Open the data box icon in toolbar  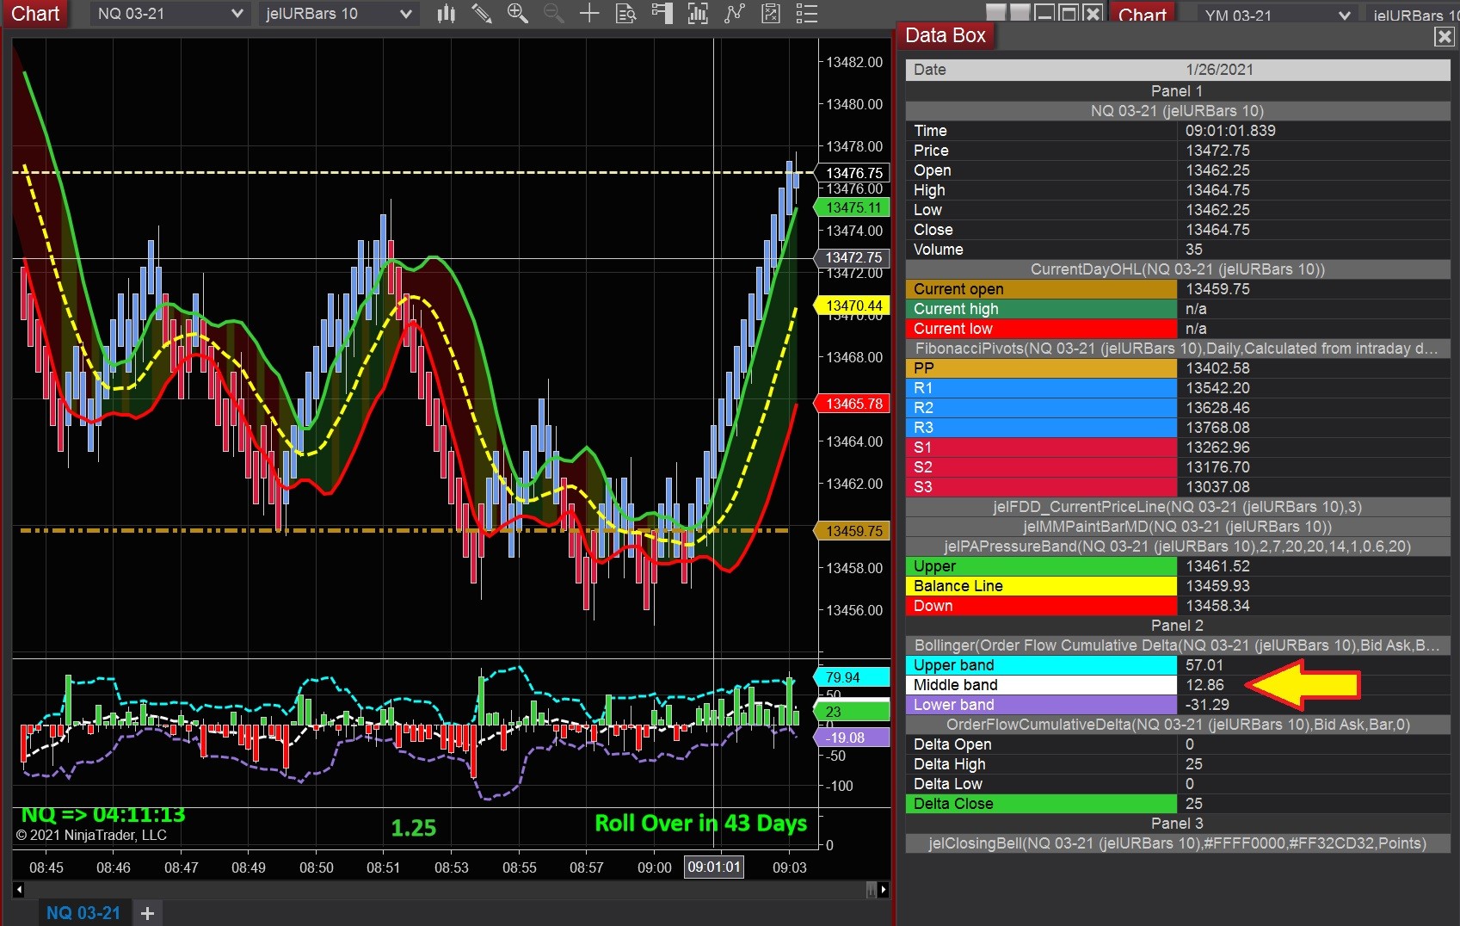pos(626,14)
